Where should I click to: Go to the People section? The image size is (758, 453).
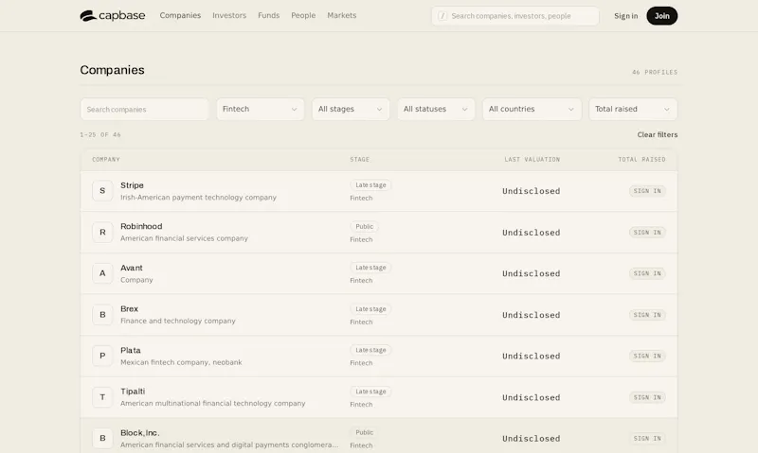coord(303,15)
